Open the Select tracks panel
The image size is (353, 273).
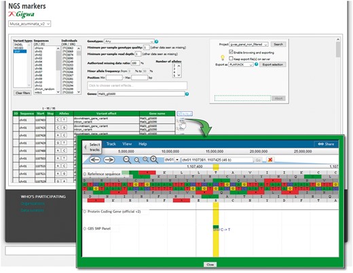click(x=92, y=147)
